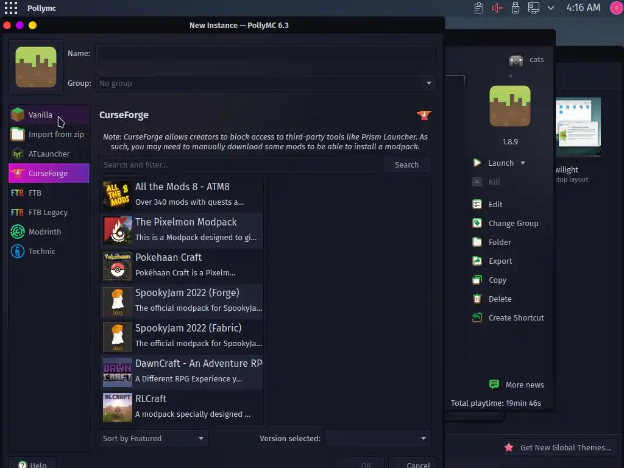624x468 pixels.
Task: Open the clipboard tray icon
Action: tap(479, 8)
